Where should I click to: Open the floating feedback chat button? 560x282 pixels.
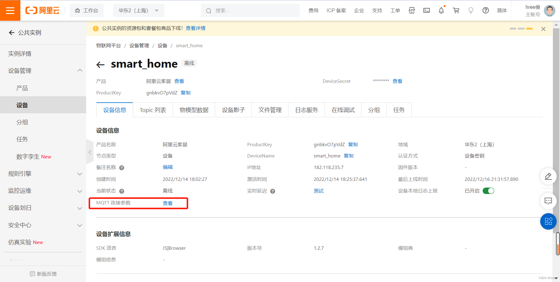(x=548, y=201)
